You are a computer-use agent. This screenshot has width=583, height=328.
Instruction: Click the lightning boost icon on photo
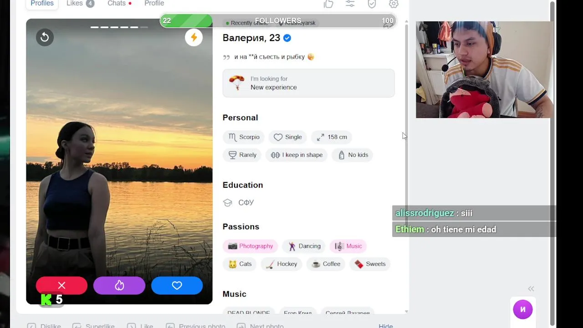click(194, 37)
